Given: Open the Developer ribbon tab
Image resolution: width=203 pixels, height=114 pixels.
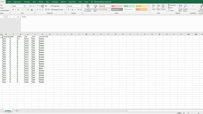Looking at the screenshot, I should [x=55, y=2].
